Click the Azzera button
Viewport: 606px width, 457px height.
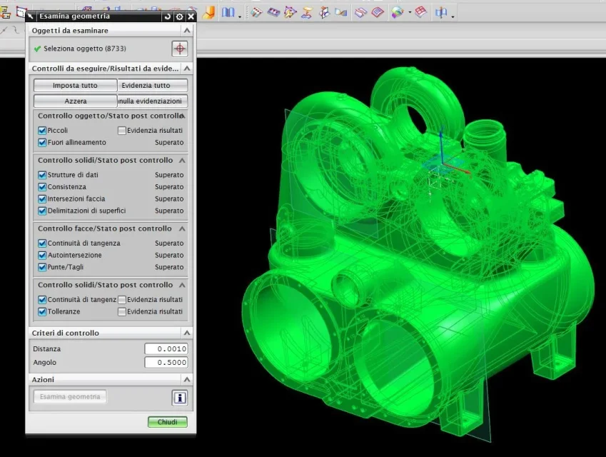tap(76, 101)
